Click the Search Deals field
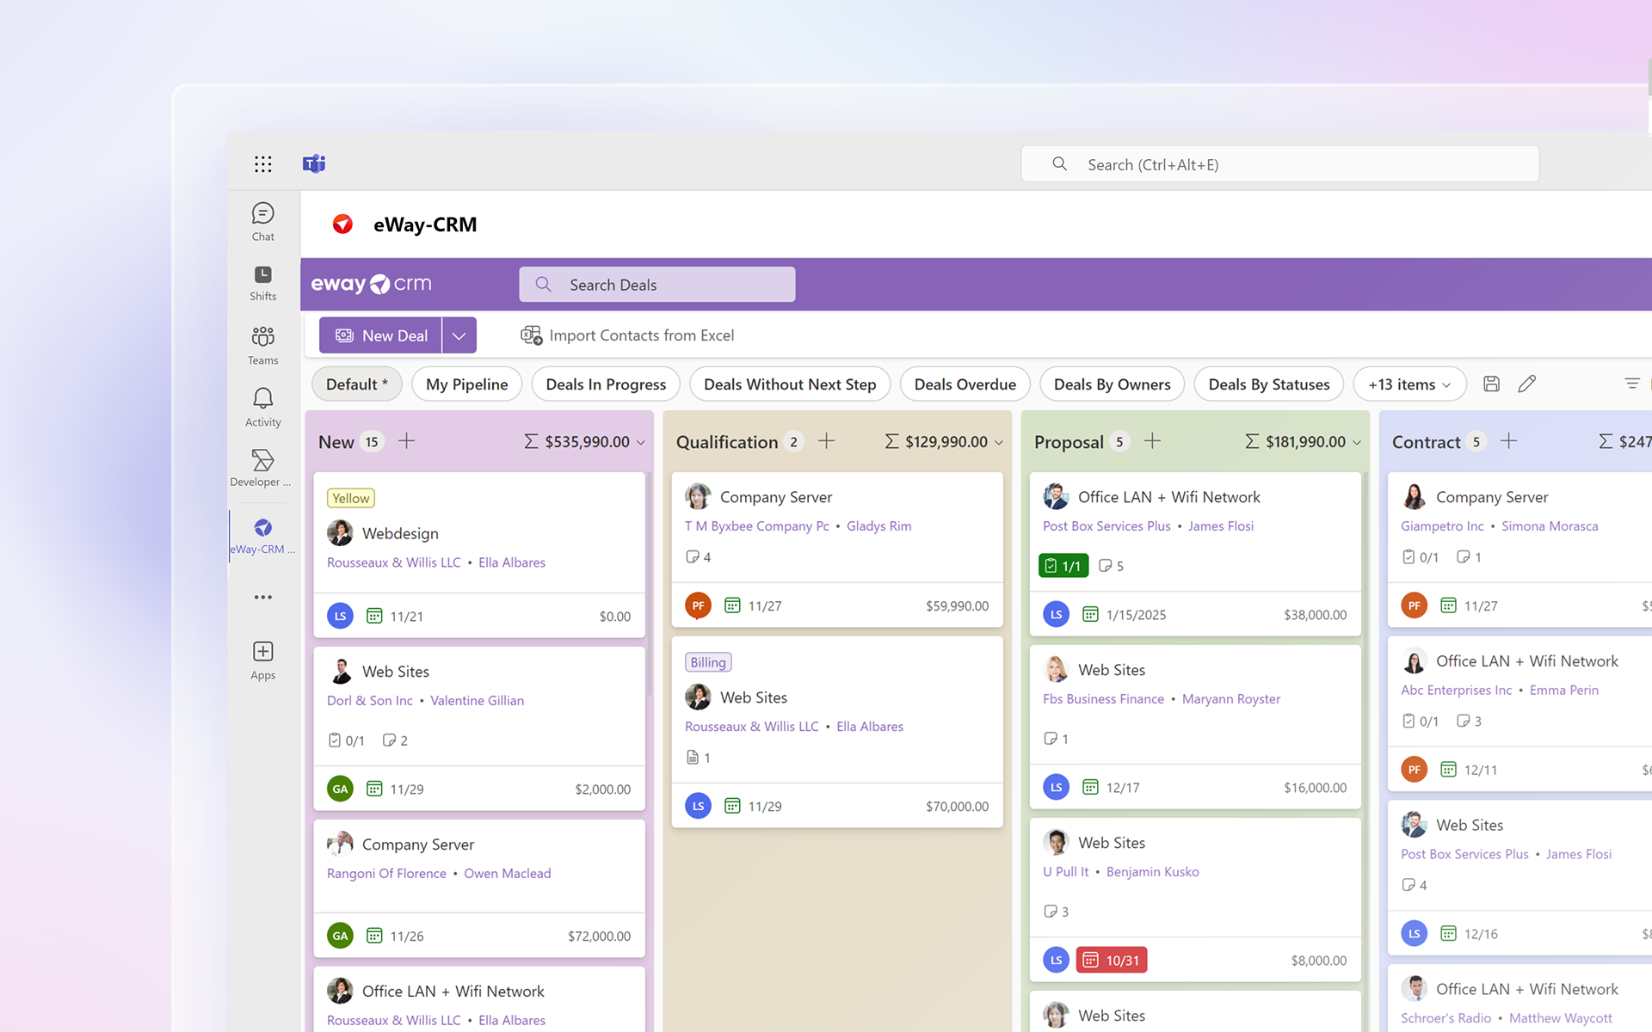The image size is (1652, 1032). point(657,285)
